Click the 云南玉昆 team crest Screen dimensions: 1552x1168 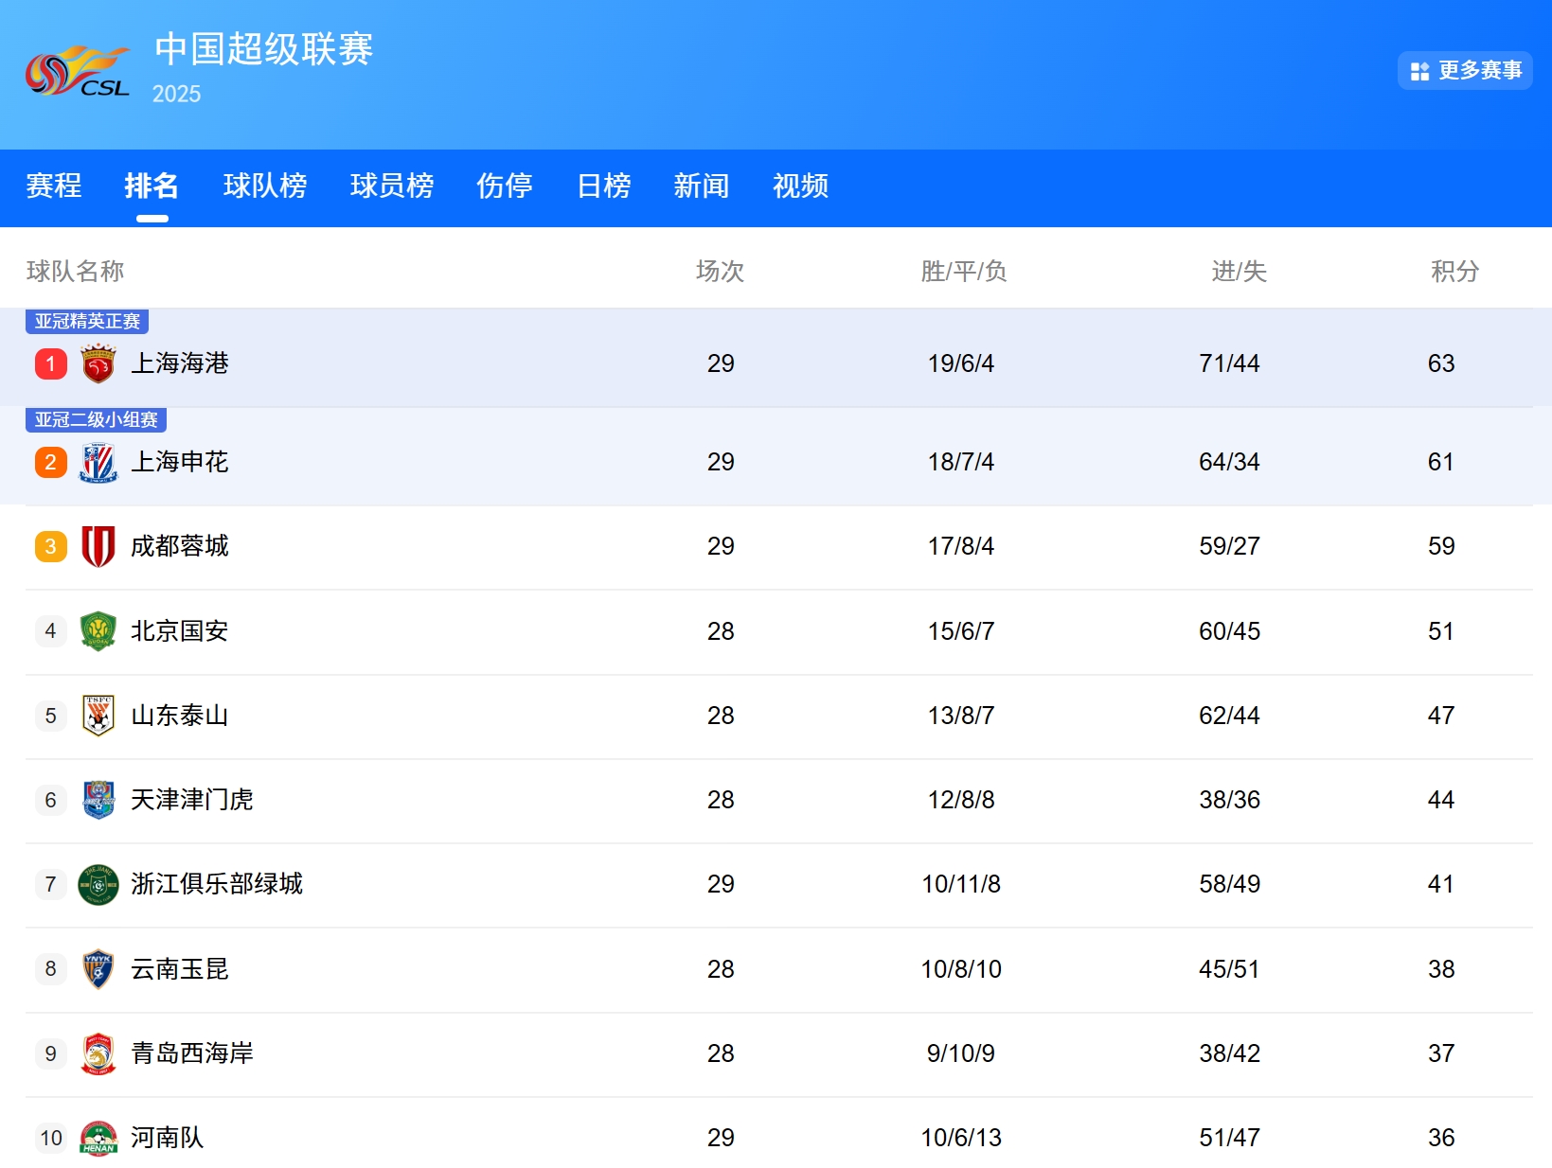tap(98, 969)
